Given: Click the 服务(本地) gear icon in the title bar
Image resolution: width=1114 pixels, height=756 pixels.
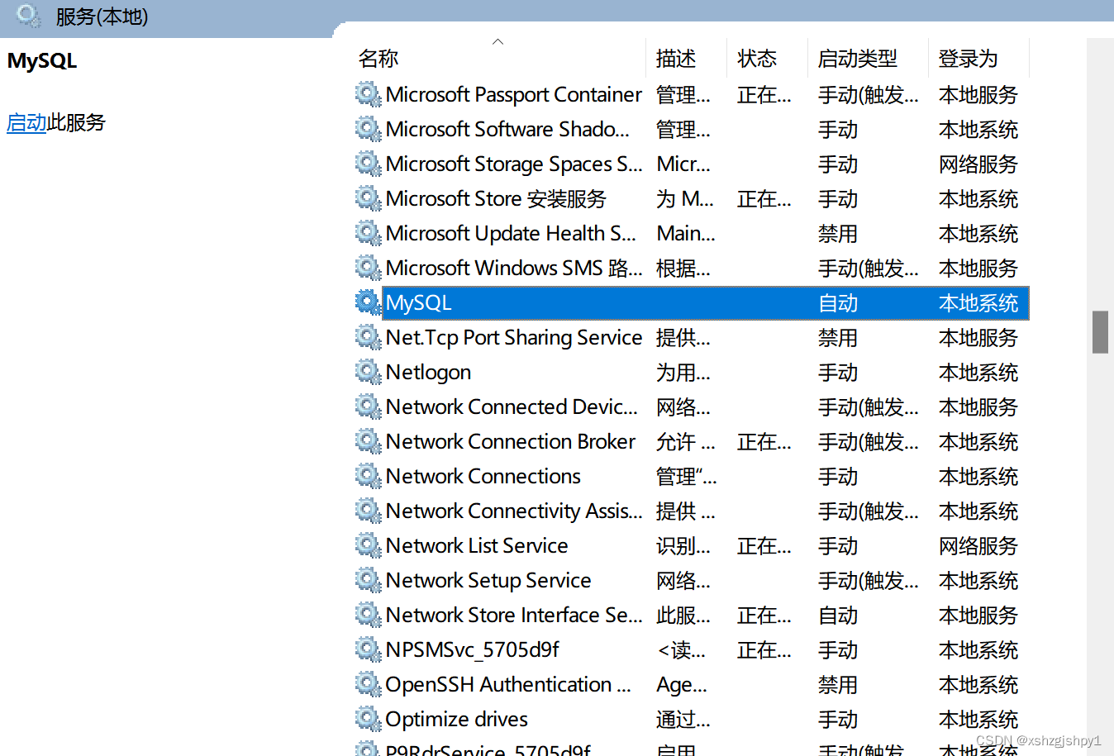Looking at the screenshot, I should pos(25,17).
